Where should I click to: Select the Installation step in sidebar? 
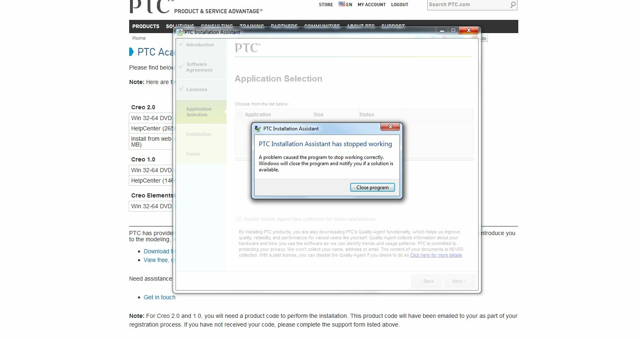pos(201,134)
